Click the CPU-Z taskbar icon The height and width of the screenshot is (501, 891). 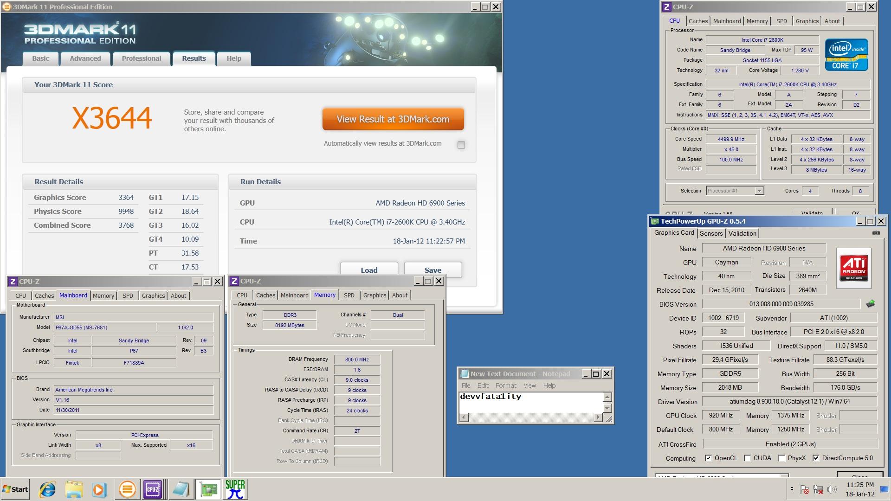click(153, 489)
